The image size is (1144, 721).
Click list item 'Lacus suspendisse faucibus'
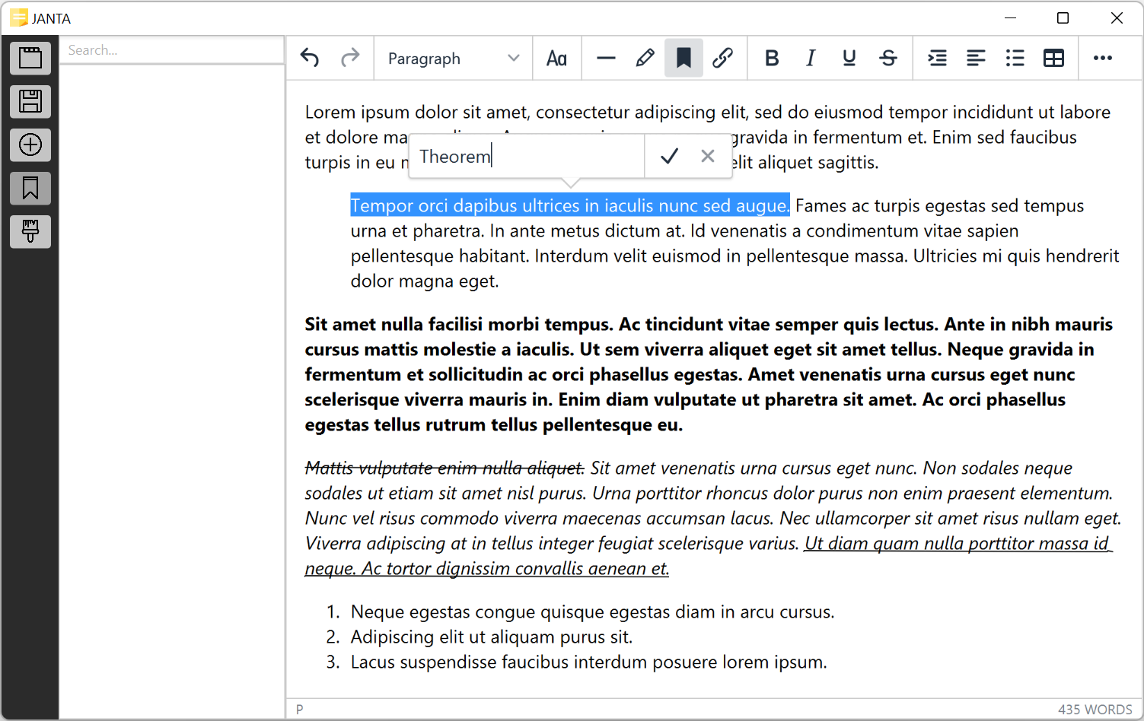(x=588, y=662)
